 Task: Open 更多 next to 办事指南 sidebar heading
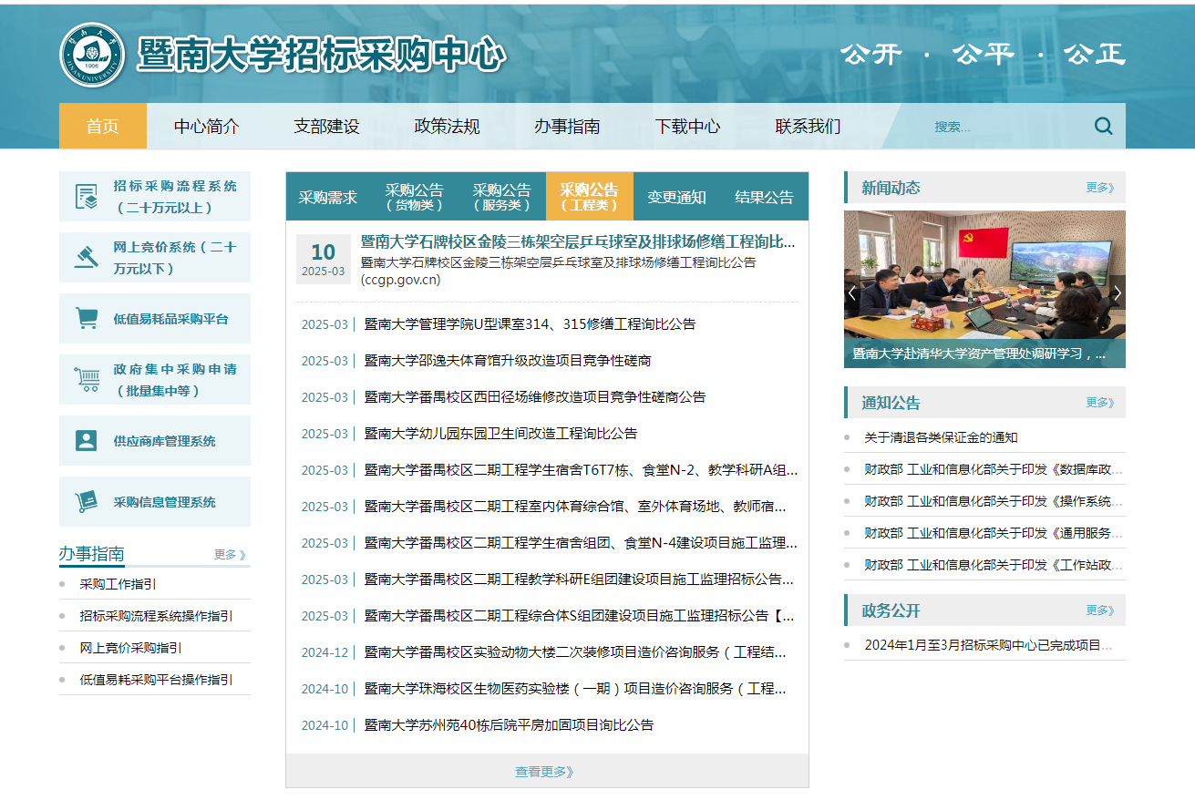tap(230, 554)
